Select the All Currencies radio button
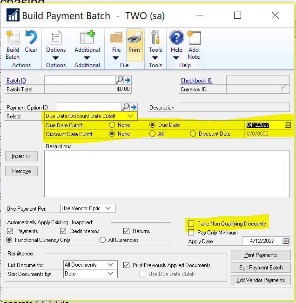Screen dimensions: 296x303 tap(103, 240)
